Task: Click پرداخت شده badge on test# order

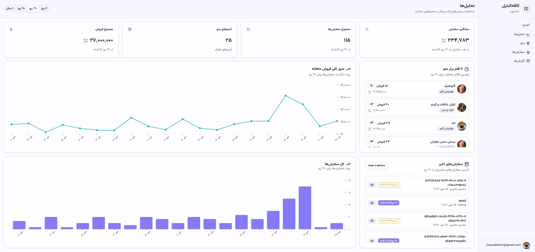Action: [x=388, y=203]
